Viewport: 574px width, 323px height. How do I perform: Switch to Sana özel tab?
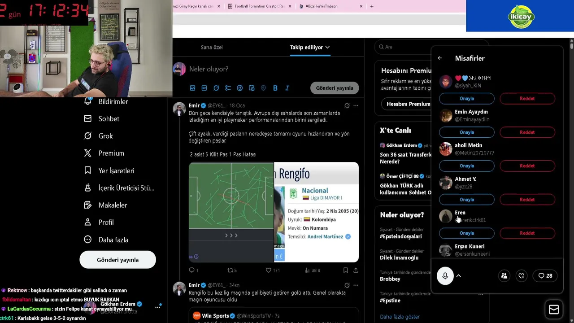point(212,47)
